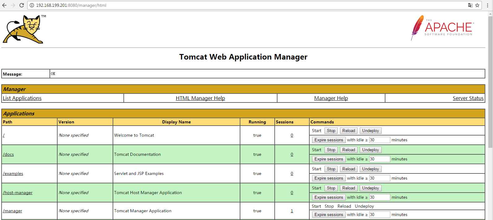Reload the page with the refresh icon

[x=22, y=5]
